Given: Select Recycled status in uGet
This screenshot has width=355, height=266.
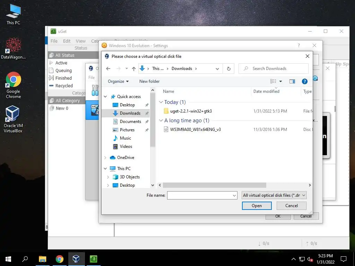Looking at the screenshot, I should point(64,86).
